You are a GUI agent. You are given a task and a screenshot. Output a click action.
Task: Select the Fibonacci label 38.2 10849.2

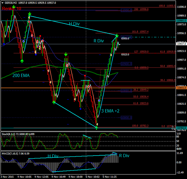(x=141, y=90)
